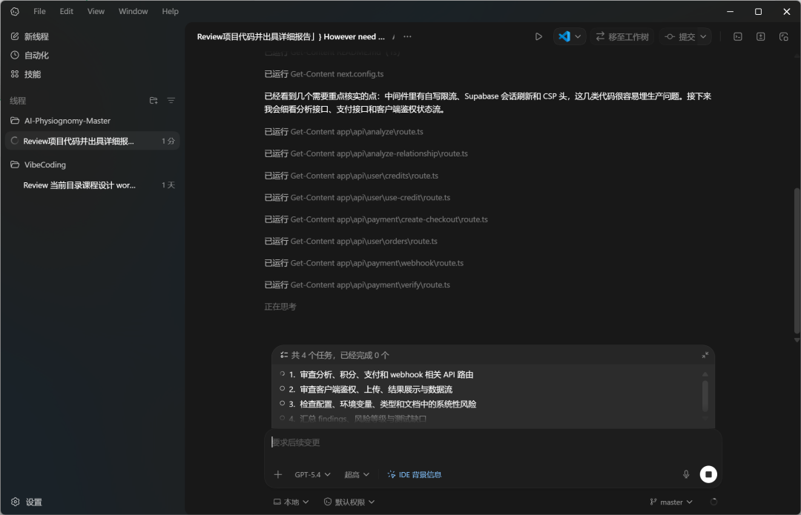Click the microphone icon for voice input
801x515 pixels.
686,474
